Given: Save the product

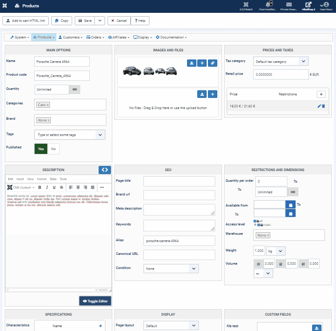Looking at the screenshot, I should point(85,21).
